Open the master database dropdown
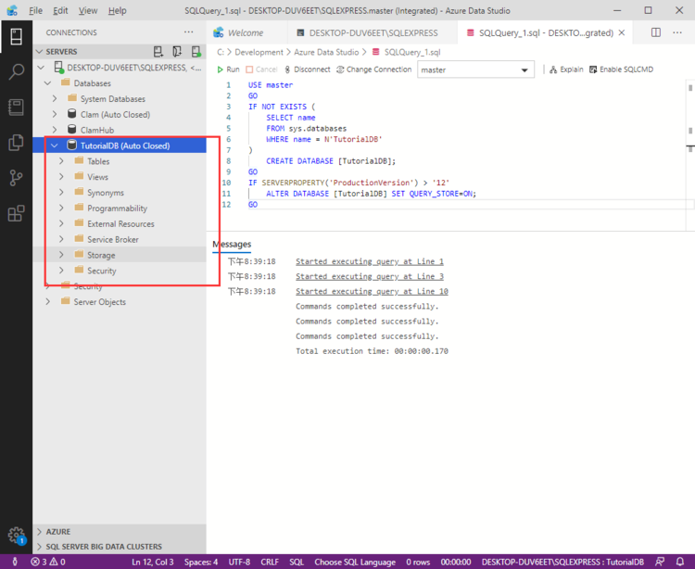Viewport: 695px width, 569px height. click(475, 70)
